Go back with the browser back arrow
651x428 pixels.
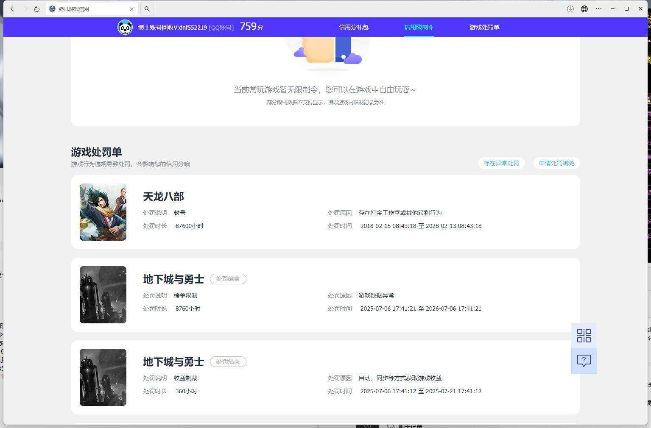pos(12,9)
